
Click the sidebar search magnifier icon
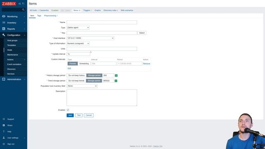click(23, 10)
